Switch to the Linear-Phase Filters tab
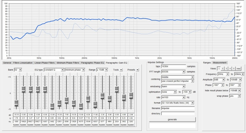246x133 pixels. coord(45,63)
